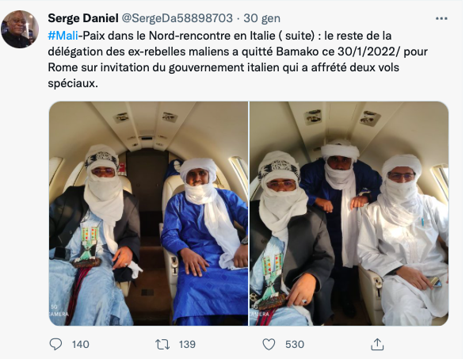Open the share upload icon
Viewport: 473px width, 359px height.
tap(377, 344)
